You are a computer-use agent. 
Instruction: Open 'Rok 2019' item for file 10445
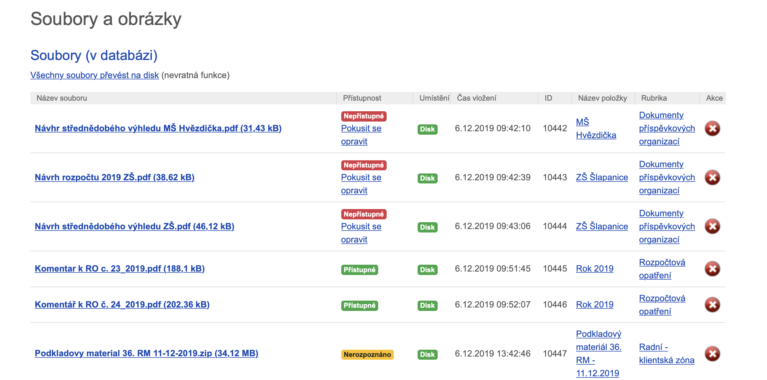pyautogui.click(x=595, y=269)
